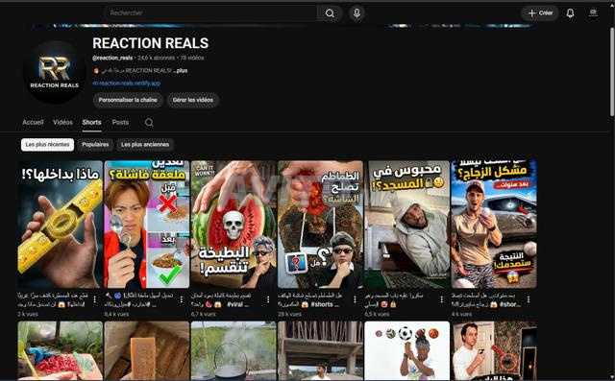Open the tomato screen repair short

320,225
